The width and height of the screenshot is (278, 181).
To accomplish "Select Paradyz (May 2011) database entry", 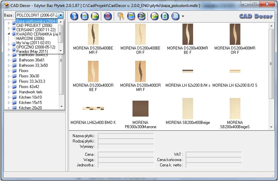I will 37,51.
